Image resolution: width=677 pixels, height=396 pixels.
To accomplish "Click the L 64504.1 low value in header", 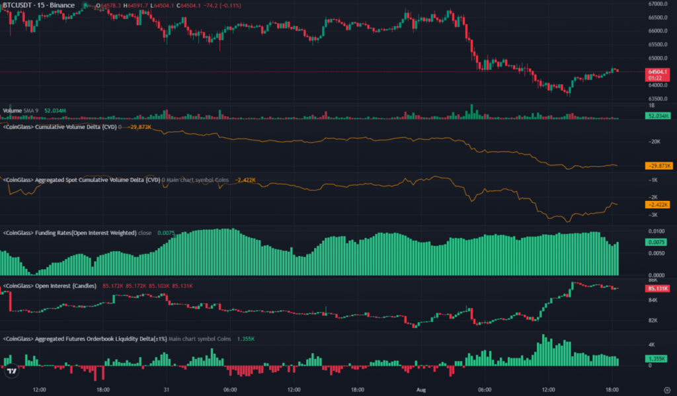I will click(163, 5).
